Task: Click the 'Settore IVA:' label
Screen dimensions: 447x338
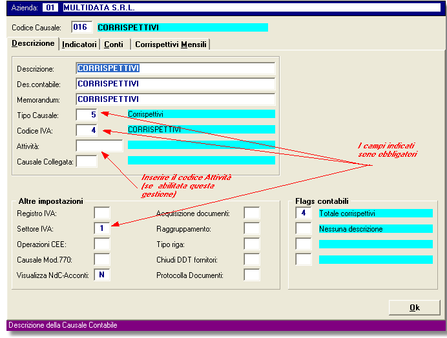Action: (35, 229)
